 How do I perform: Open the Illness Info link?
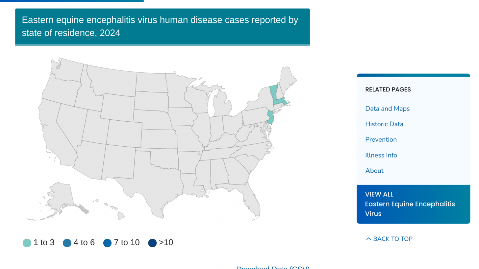pos(381,155)
